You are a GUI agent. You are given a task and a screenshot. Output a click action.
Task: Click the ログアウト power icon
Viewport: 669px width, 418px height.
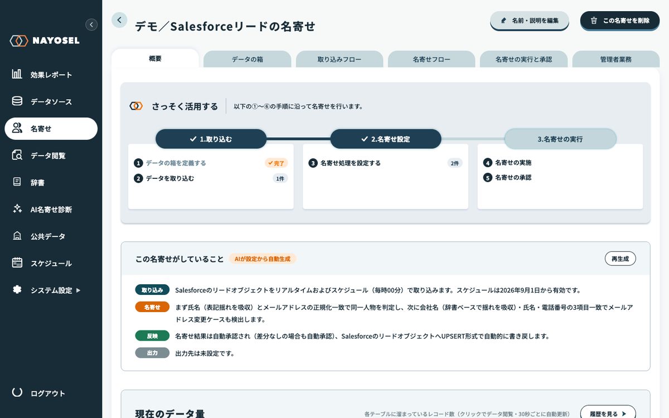[17, 392]
